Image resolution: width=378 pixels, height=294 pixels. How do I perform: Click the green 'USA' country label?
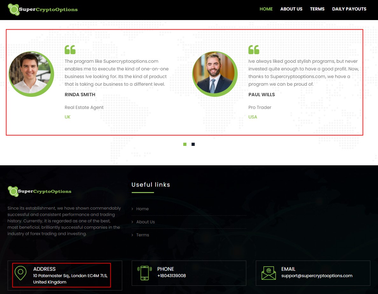click(253, 117)
